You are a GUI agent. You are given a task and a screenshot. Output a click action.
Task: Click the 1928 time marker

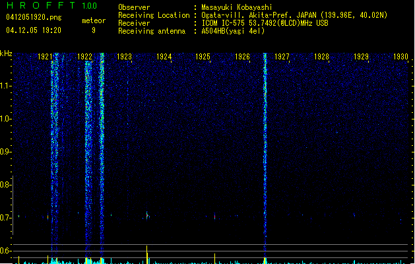pyautogui.click(x=321, y=57)
